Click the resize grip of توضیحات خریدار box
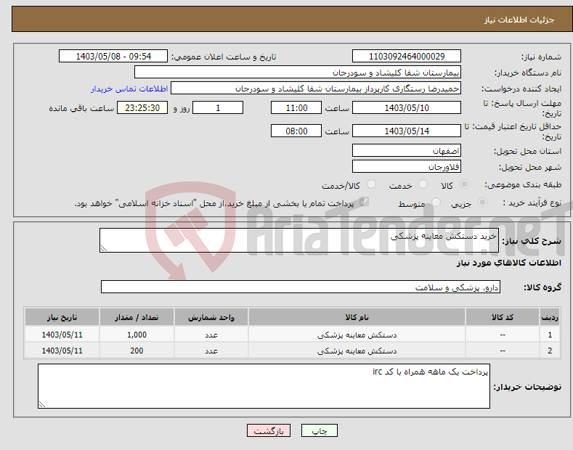The width and height of the screenshot is (573, 450). point(42,404)
